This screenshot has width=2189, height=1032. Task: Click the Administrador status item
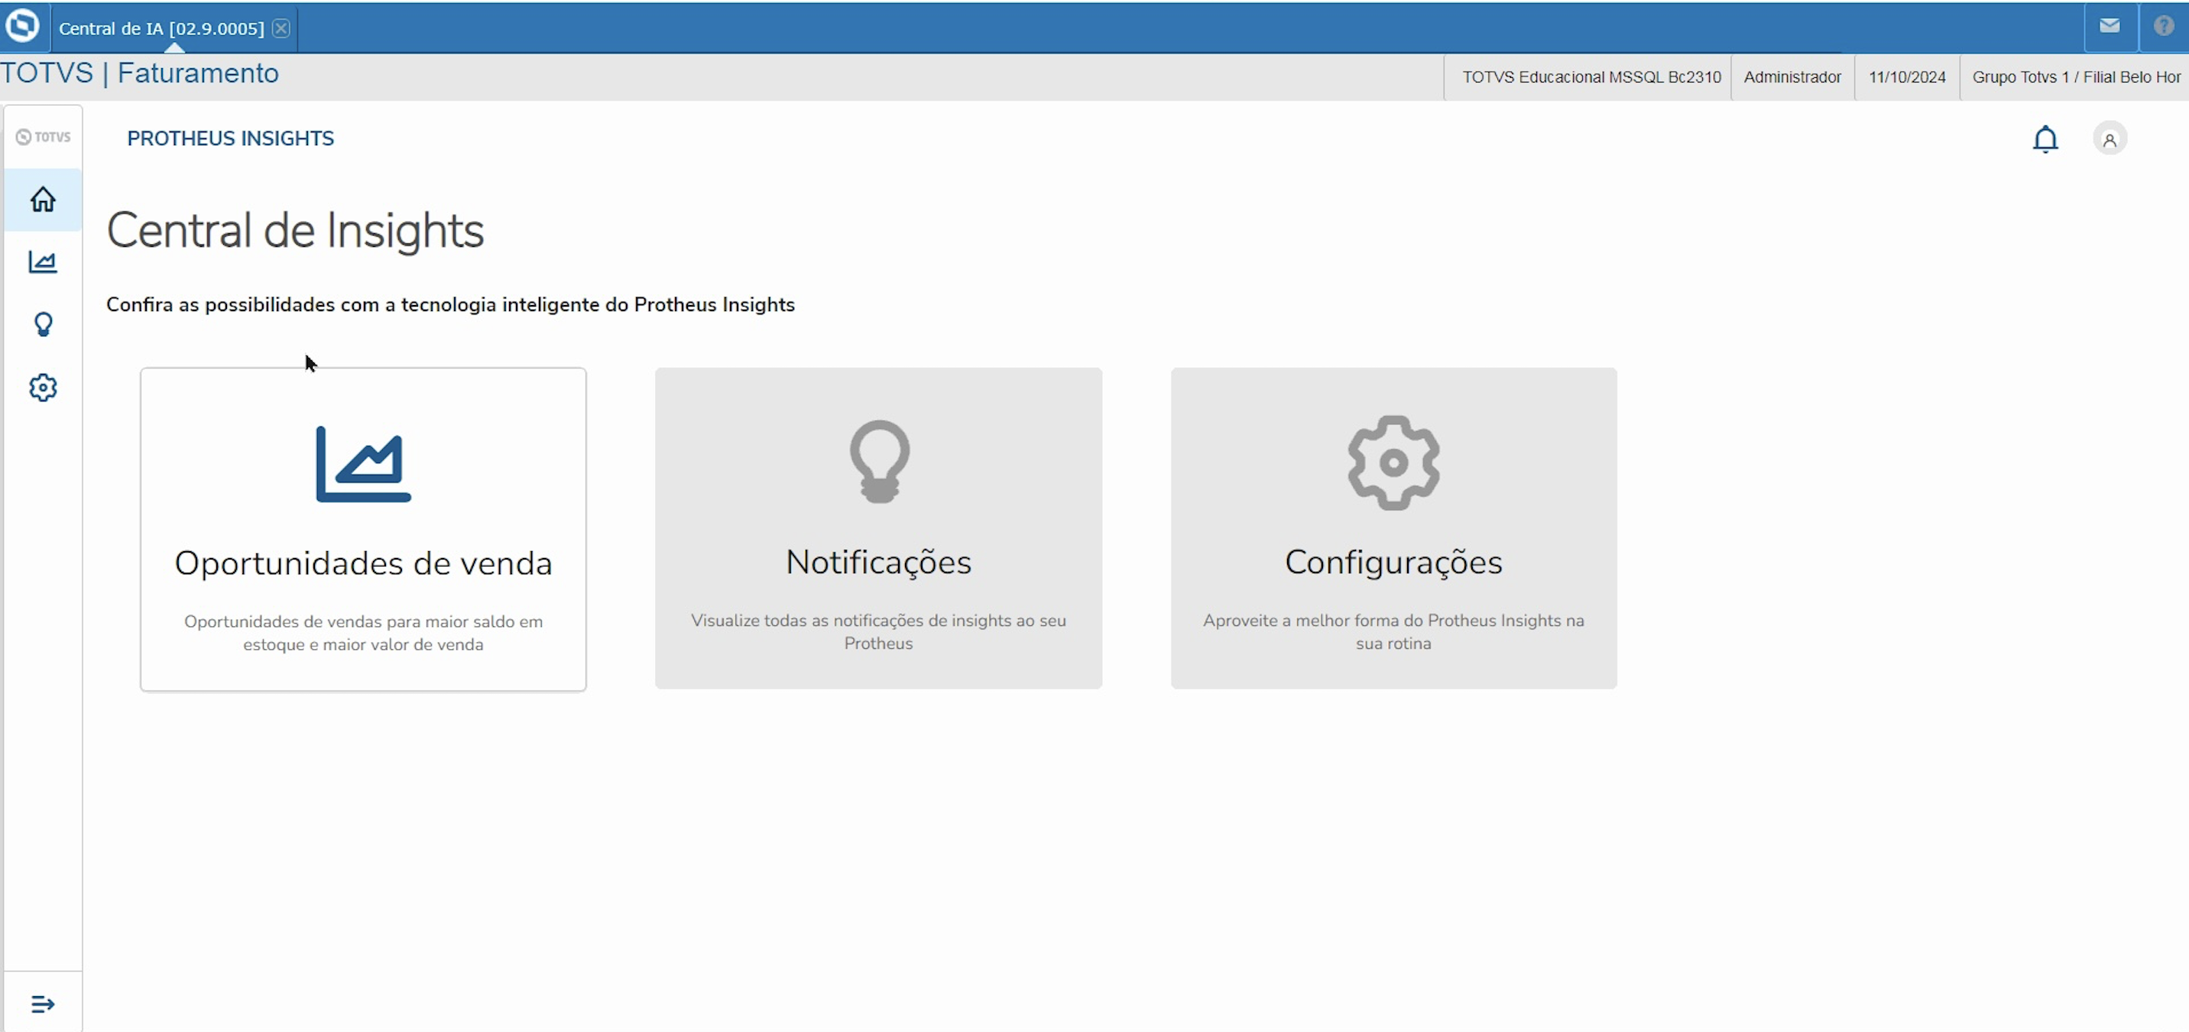[x=1792, y=77]
